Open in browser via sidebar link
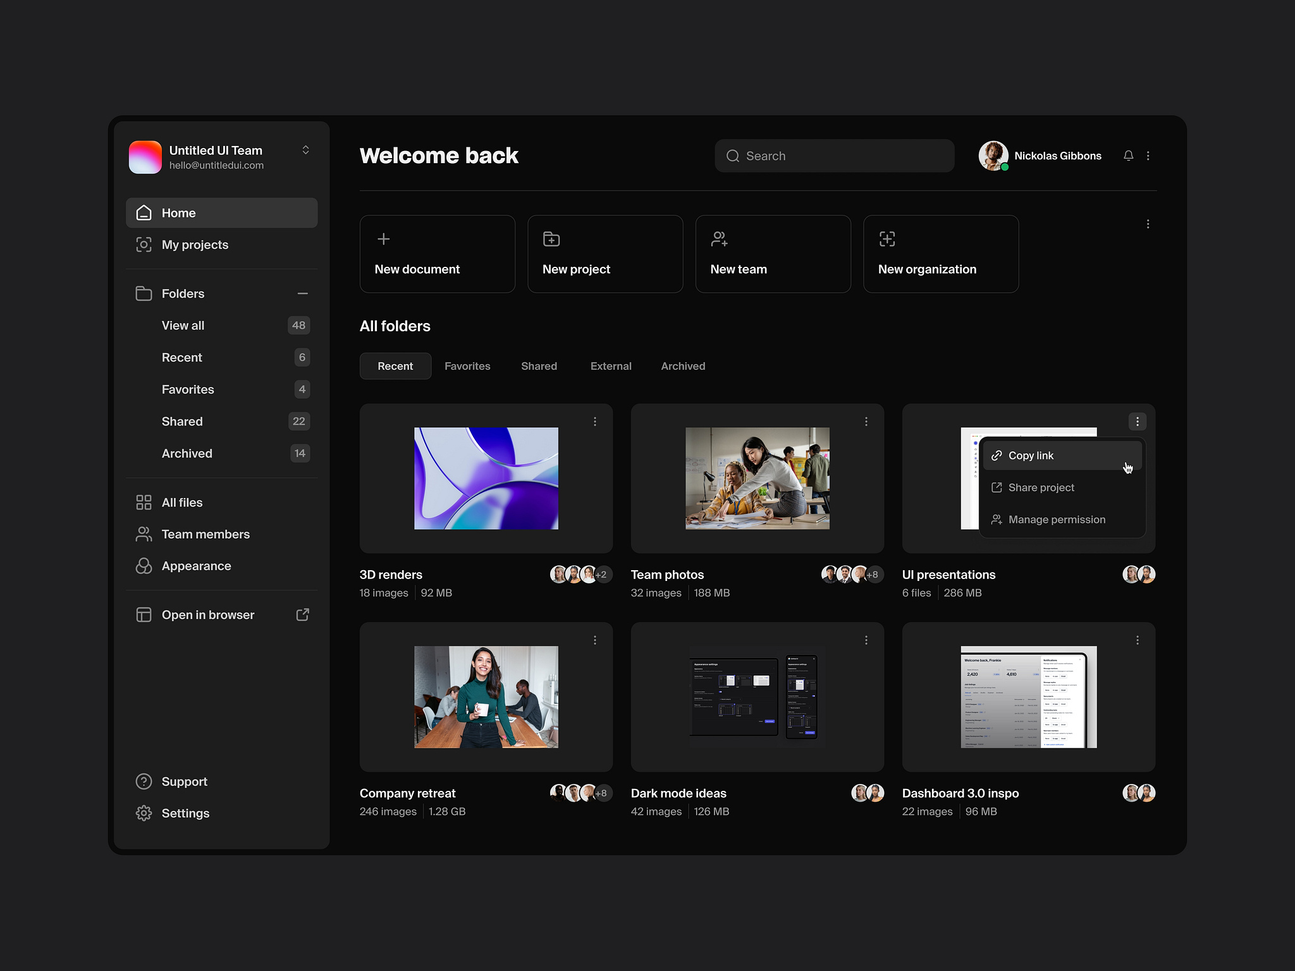 click(x=207, y=614)
